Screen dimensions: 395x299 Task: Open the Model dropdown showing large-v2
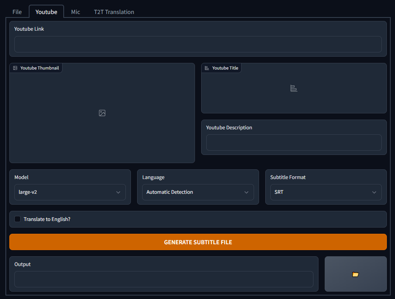70,192
